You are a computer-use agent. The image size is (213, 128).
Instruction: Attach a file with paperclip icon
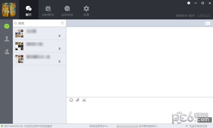pos(78,100)
